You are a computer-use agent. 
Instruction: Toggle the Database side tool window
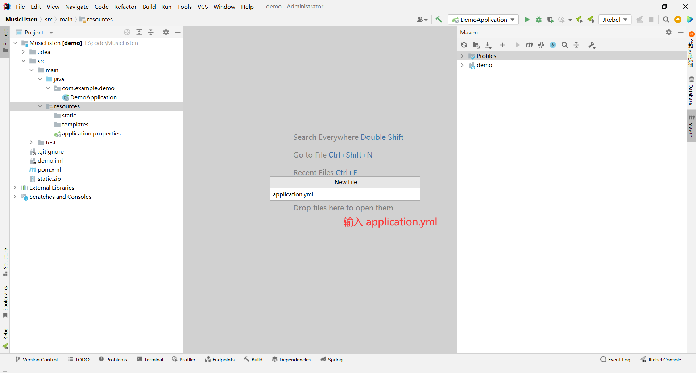pos(691,91)
